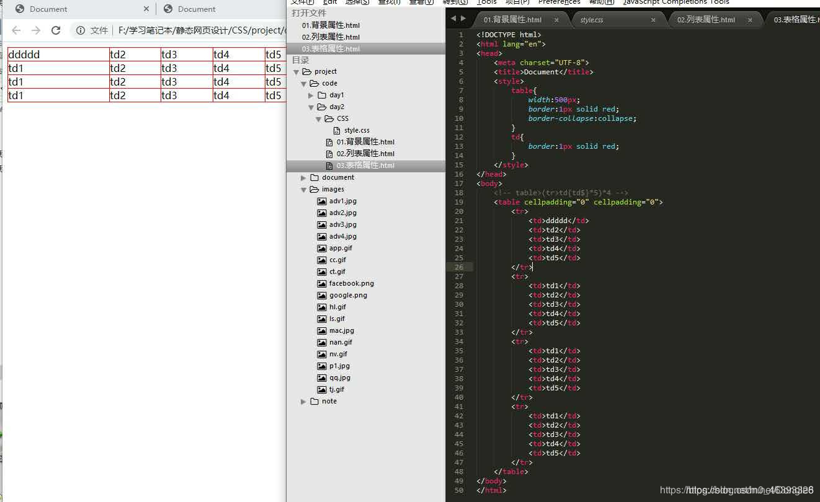This screenshot has width=820, height=502.
Task: Close the first Document browser tab
Action: [146, 9]
